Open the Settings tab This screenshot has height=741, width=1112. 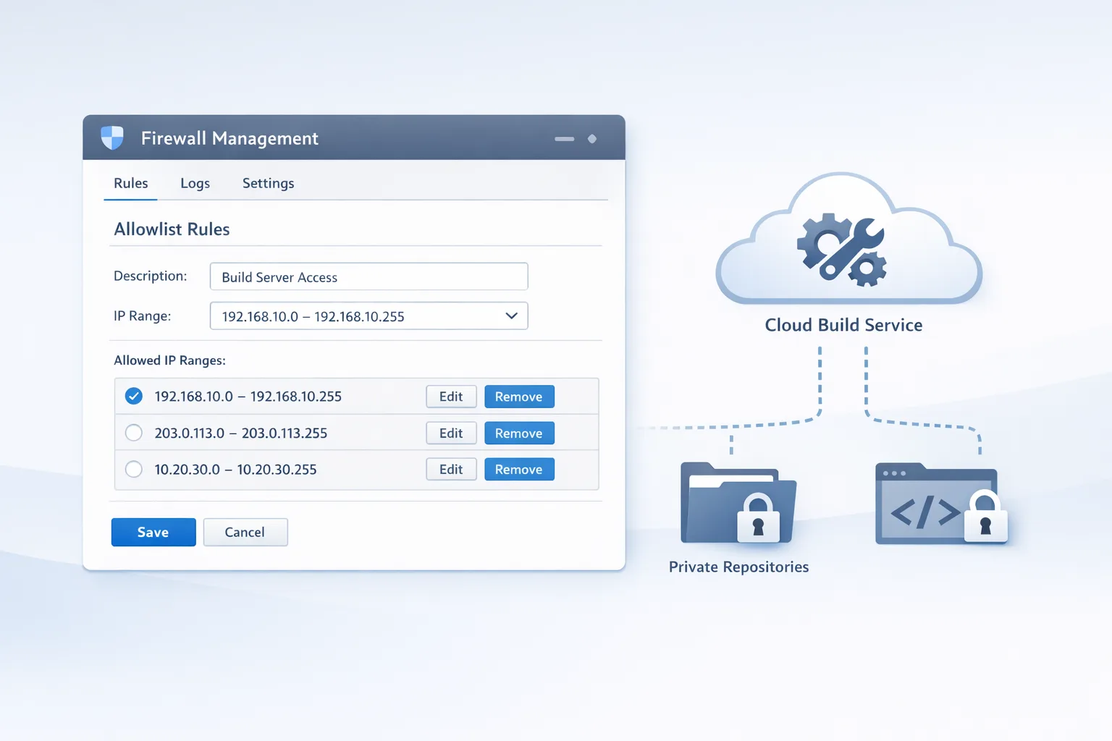pos(268,183)
